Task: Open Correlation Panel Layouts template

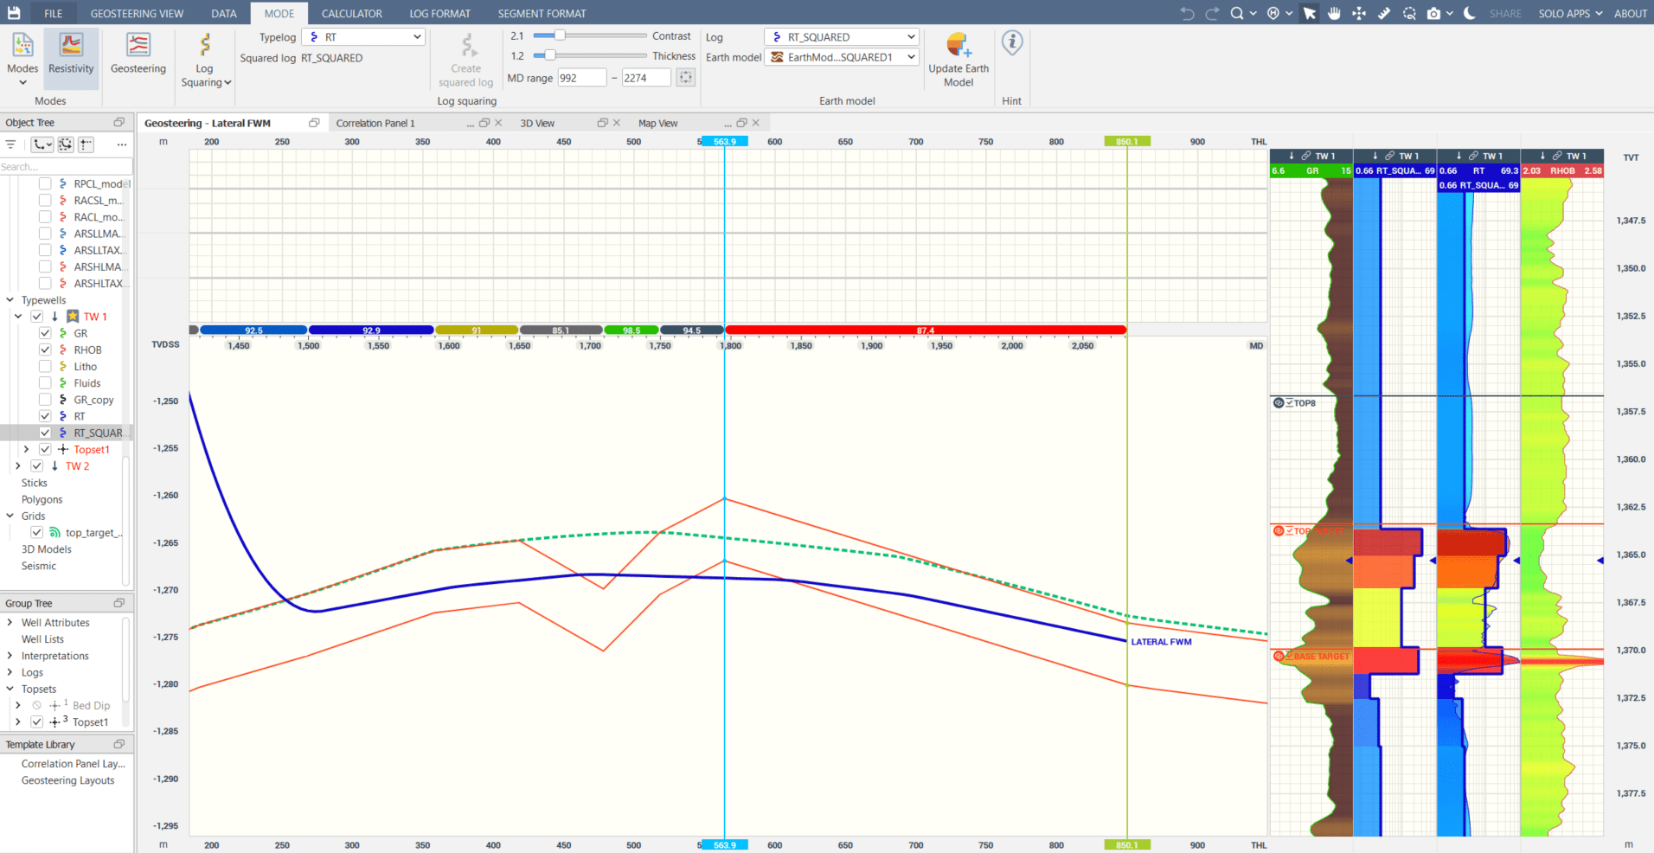Action: click(74, 764)
